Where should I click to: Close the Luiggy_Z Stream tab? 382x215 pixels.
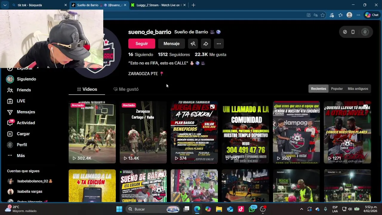tap(185, 5)
